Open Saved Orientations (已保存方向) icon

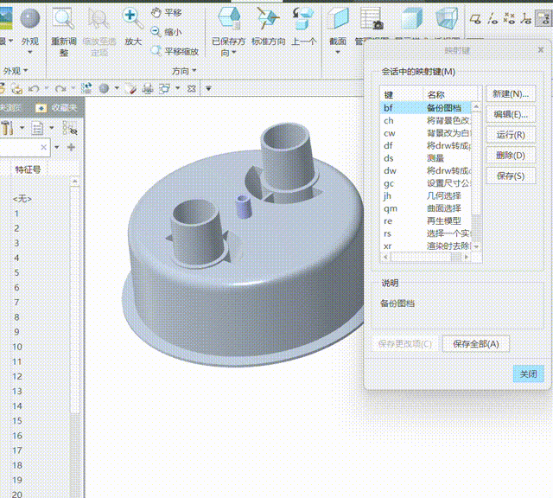(229, 18)
